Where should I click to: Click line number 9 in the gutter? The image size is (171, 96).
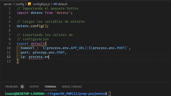(10, 44)
